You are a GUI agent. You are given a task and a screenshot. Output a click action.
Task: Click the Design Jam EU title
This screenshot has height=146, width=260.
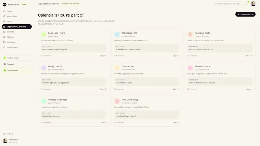(x=55, y=67)
